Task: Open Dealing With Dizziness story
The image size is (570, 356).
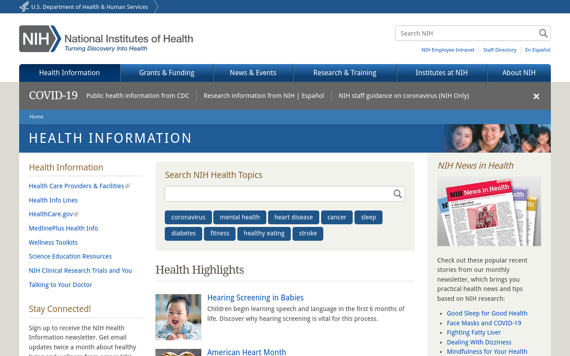Action: [479, 342]
